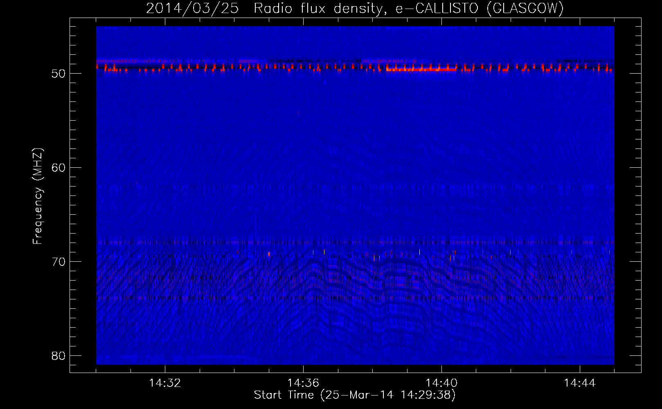
Task: Click the '50' frequency tick label
Action: click(x=59, y=74)
